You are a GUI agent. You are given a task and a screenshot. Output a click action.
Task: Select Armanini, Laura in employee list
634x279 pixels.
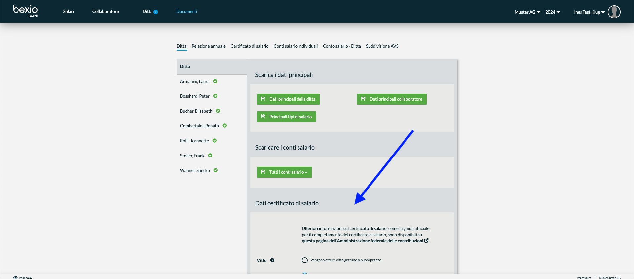tap(195, 81)
